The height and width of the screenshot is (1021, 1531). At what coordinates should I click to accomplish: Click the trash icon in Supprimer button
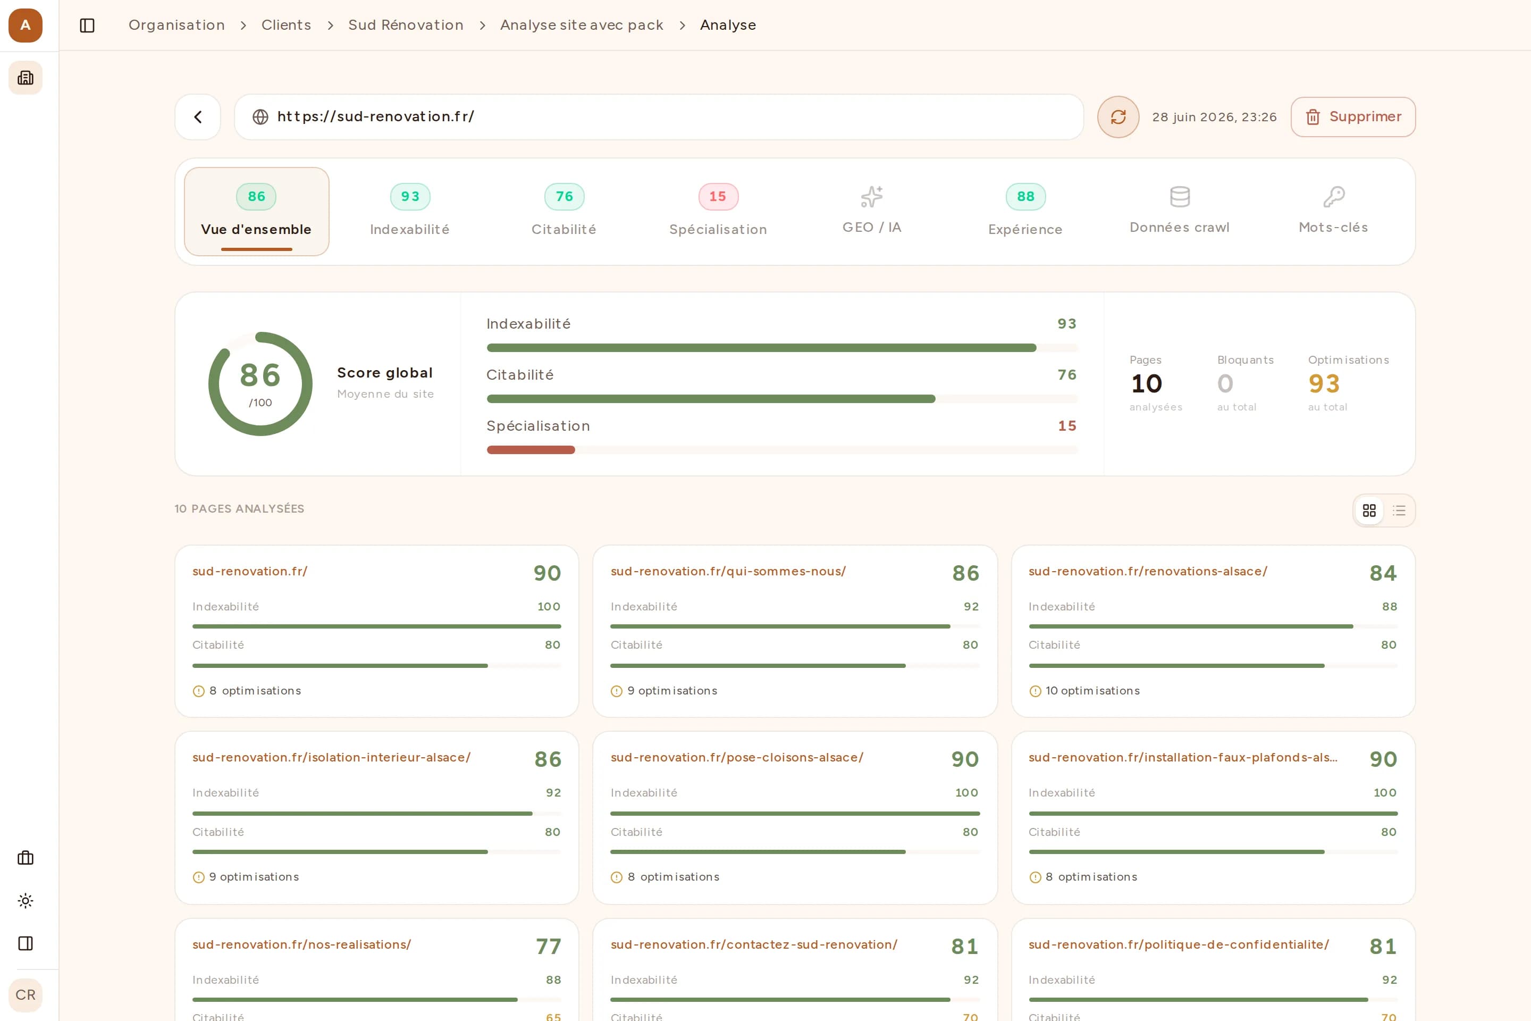[1313, 116]
